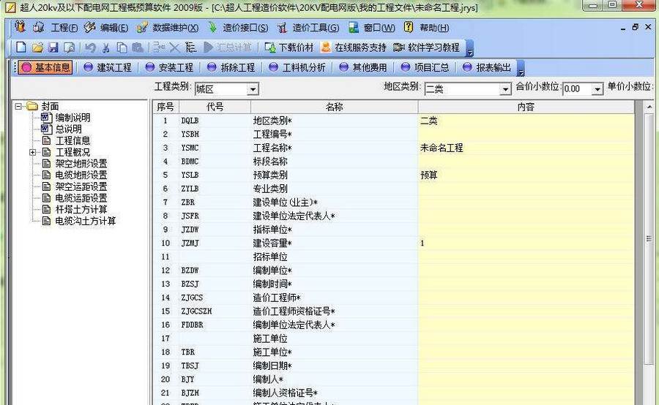Switch to the 工料机分析 tab
This screenshot has height=405, width=659.
297,67
